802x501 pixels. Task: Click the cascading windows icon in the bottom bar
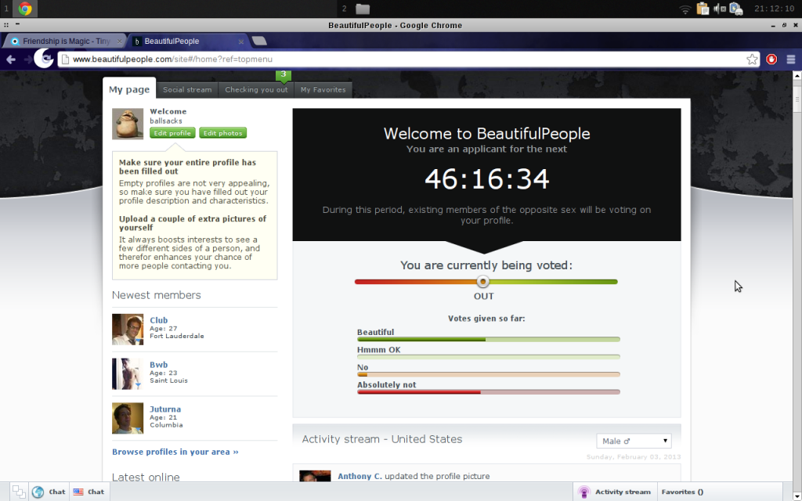pos(19,492)
